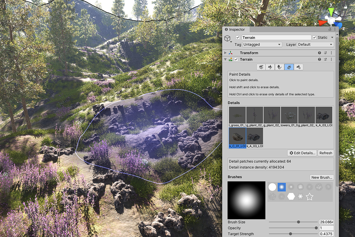Open the Tag dropdown set to Untagged

(262, 44)
